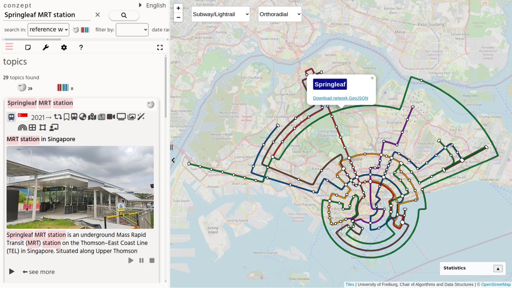Image resolution: width=512 pixels, height=288 pixels.
Task: Click the Wikipedia globe beside search-in dropdown
Action: pos(76,30)
